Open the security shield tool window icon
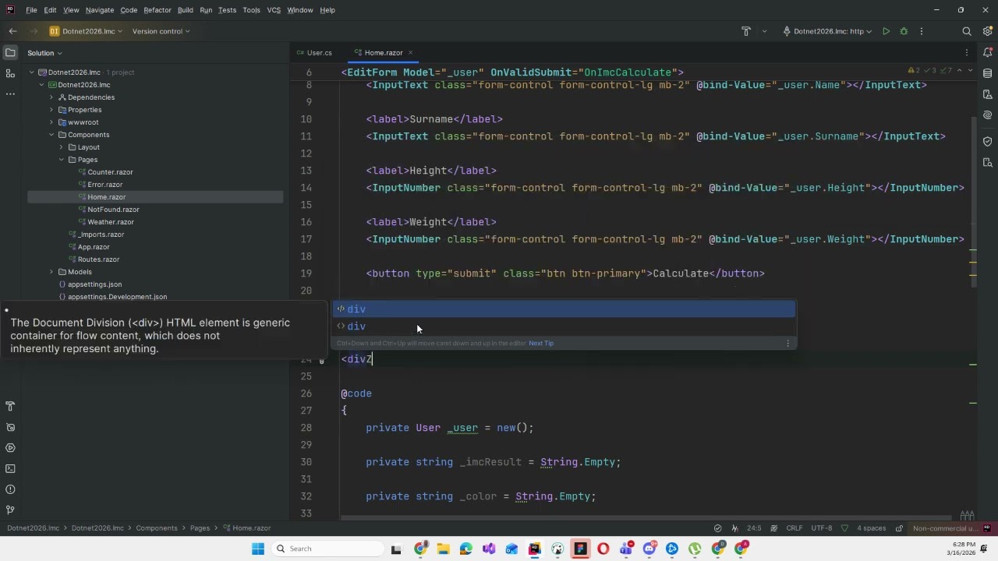 [988, 141]
